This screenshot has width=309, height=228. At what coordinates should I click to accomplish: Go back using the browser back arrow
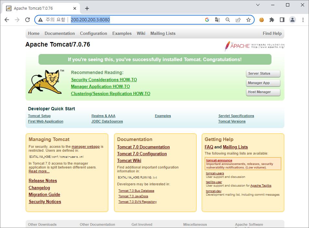pyautogui.click(x=7, y=20)
